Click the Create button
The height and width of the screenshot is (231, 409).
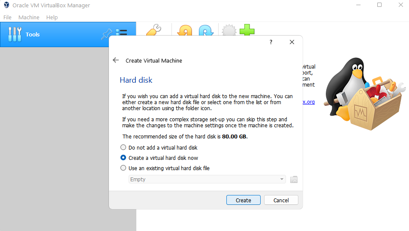(x=244, y=200)
